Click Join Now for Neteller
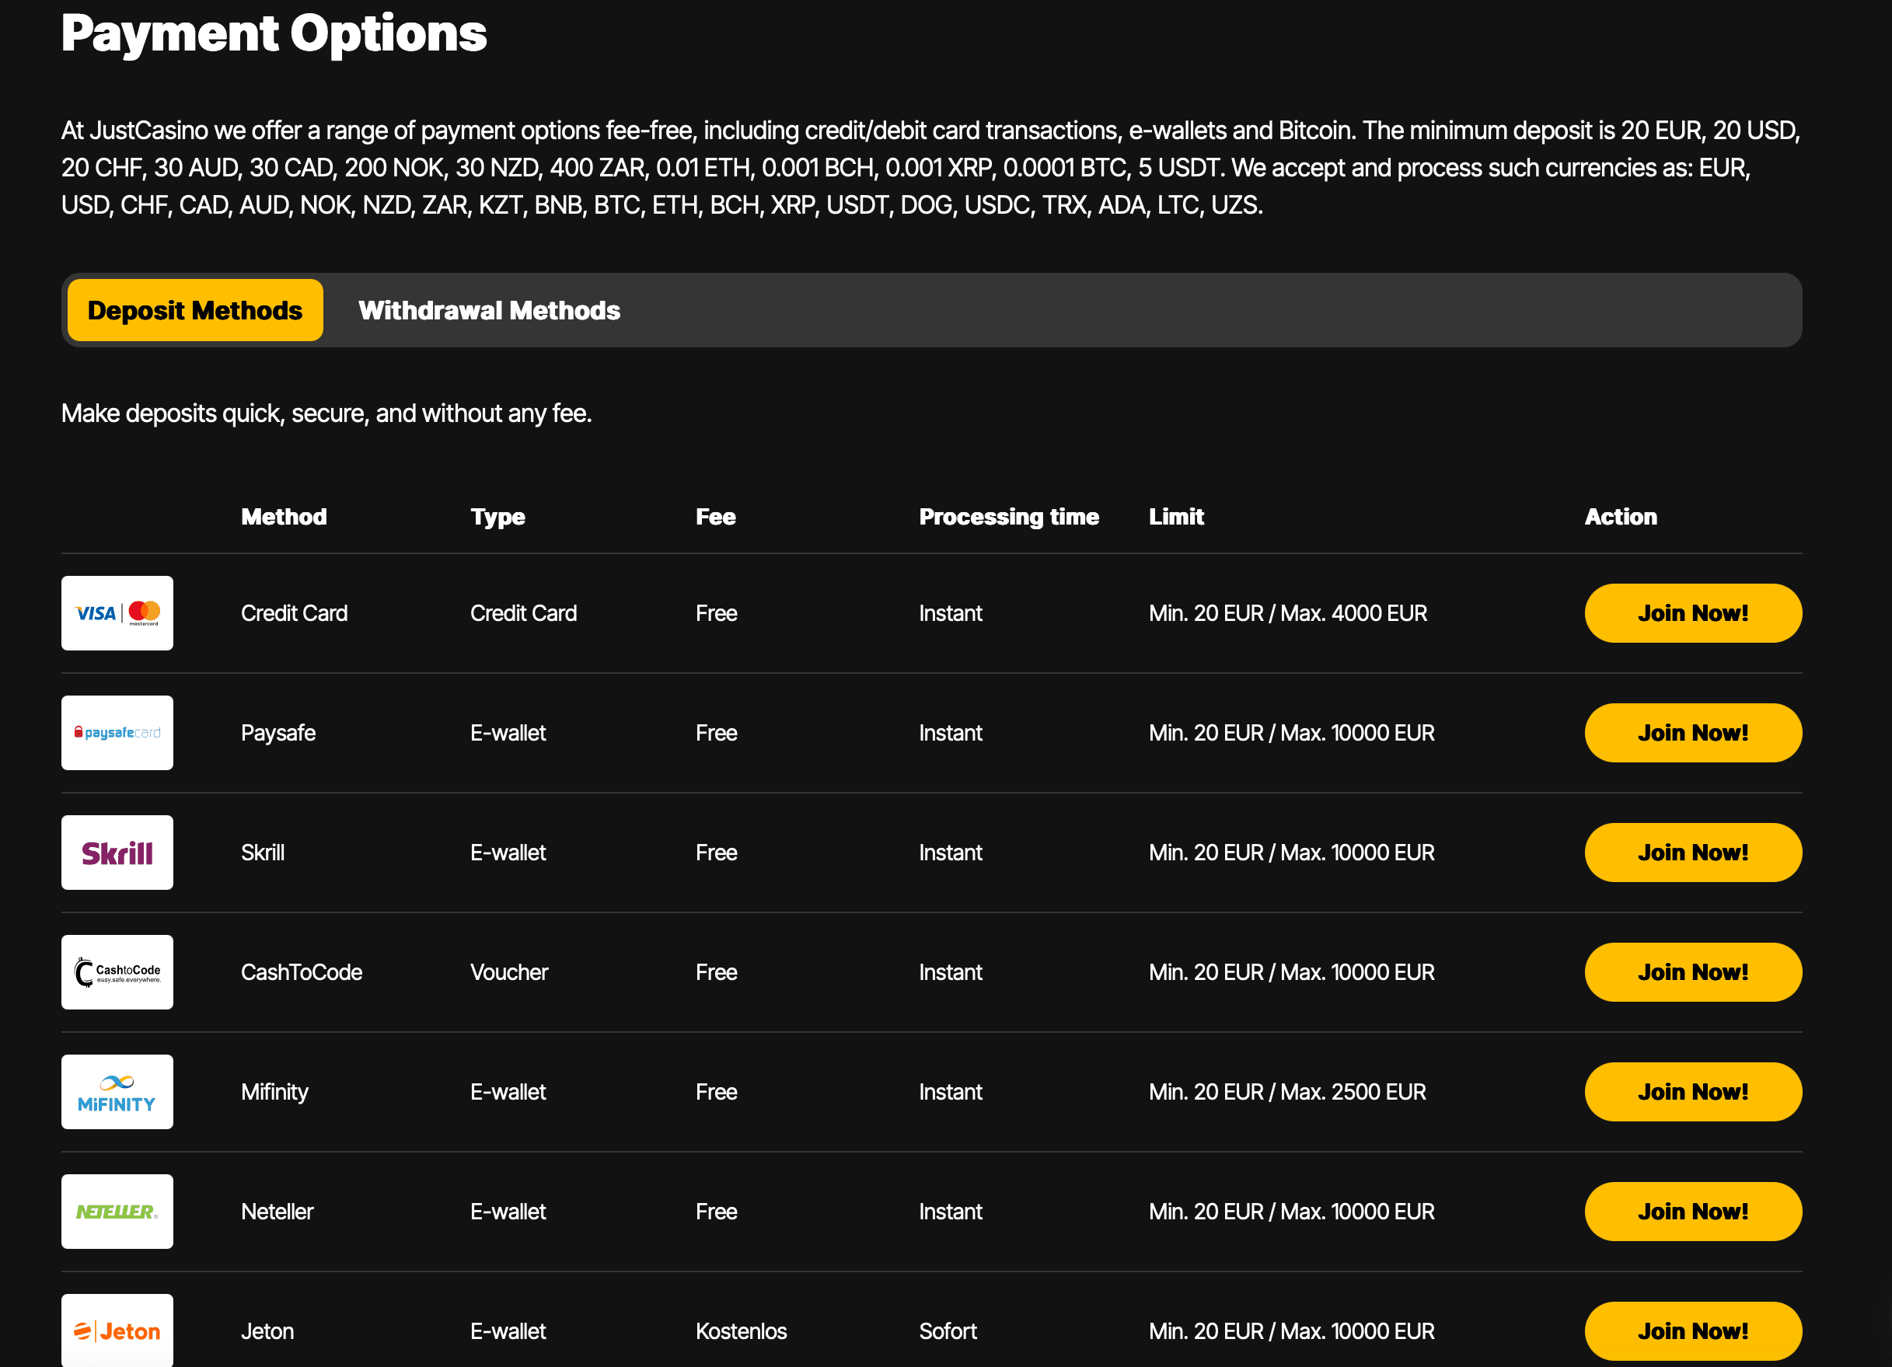This screenshot has width=1892, height=1367. (x=1693, y=1211)
